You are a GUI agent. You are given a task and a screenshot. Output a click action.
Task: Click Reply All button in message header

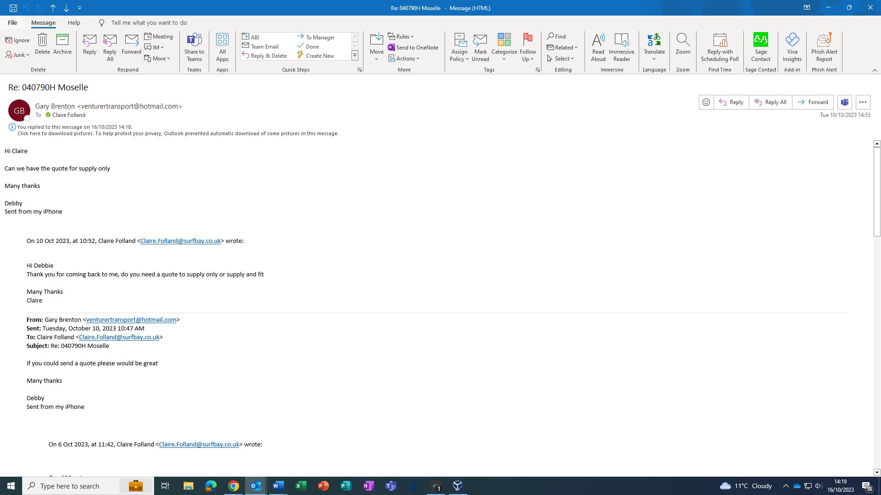(770, 102)
